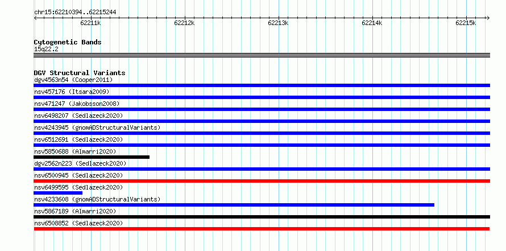Image resolution: width=506 pixels, height=251 pixels.
Task: Click the nsv4243945 (gnomADStructuralVariants) label
Action: [97, 127]
